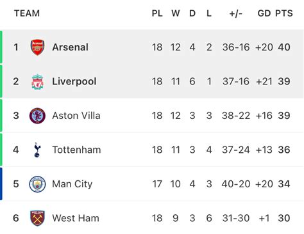Image resolution: width=304 pixels, height=234 pixels.
Task: Click the West Ham club crest
Action: (x=37, y=218)
